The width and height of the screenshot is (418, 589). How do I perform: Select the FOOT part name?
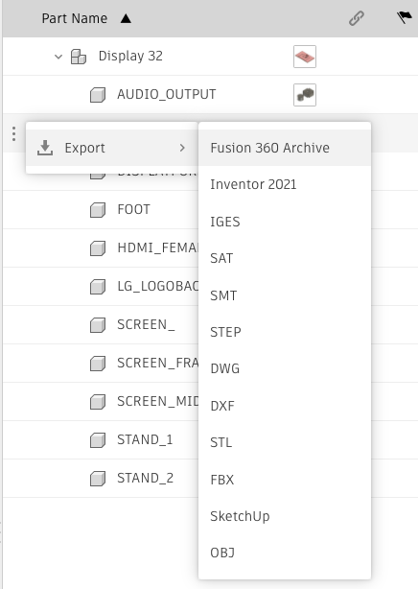click(x=133, y=209)
